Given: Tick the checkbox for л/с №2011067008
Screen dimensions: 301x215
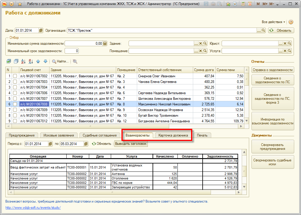Looking at the screenshot, I should click(x=15, y=104).
